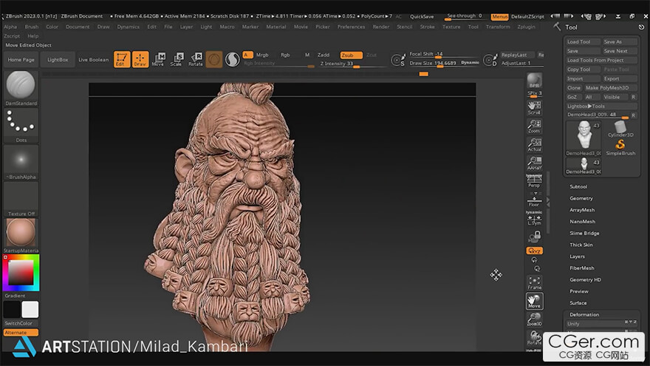Open the Preferences menu
650x366 pixels.
351,27
